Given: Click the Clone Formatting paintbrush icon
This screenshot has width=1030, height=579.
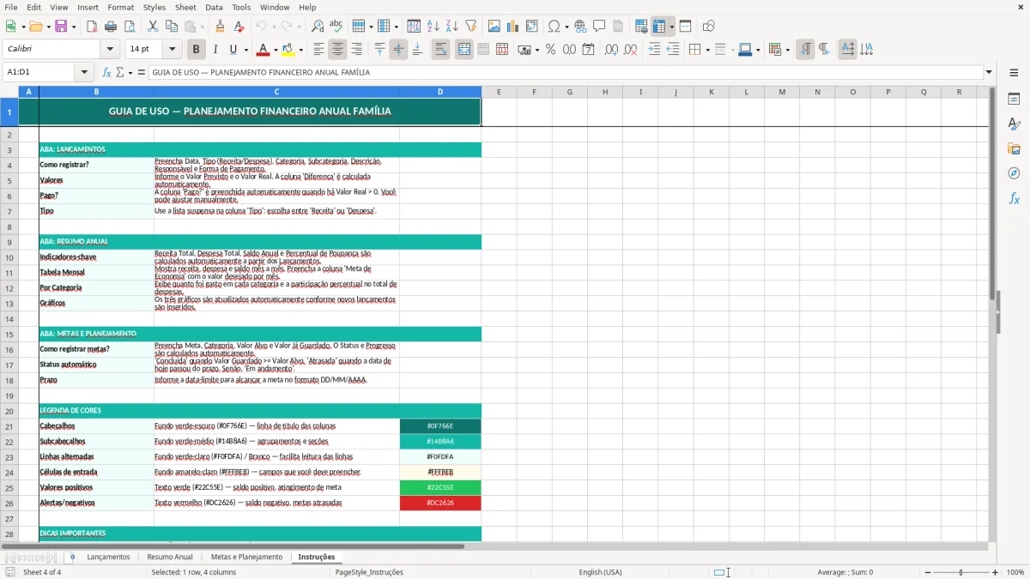Looking at the screenshot, I should (x=221, y=27).
